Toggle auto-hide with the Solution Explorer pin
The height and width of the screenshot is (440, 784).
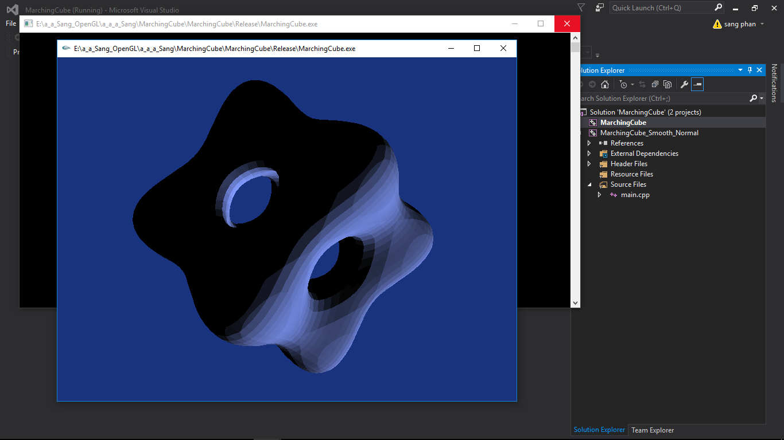point(750,70)
